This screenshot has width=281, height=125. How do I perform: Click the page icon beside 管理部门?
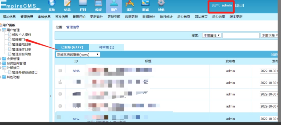coord(10,40)
